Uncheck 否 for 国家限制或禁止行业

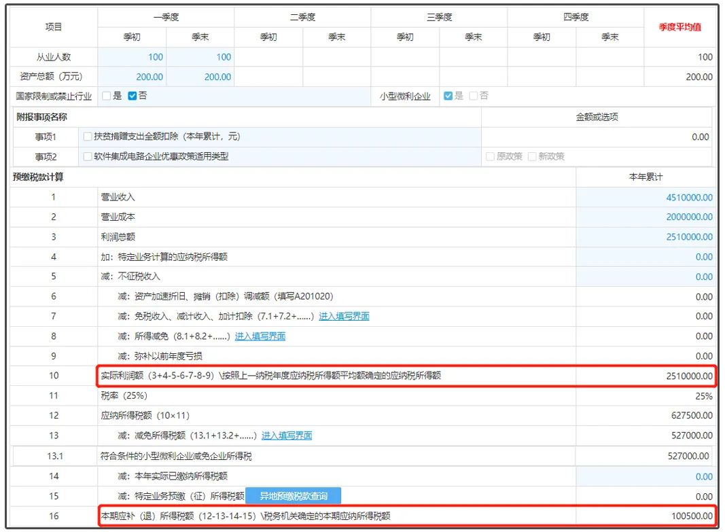click(x=132, y=96)
